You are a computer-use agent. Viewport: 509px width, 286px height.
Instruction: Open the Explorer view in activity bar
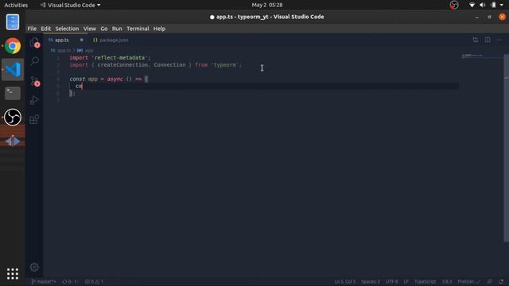pyautogui.click(x=34, y=42)
